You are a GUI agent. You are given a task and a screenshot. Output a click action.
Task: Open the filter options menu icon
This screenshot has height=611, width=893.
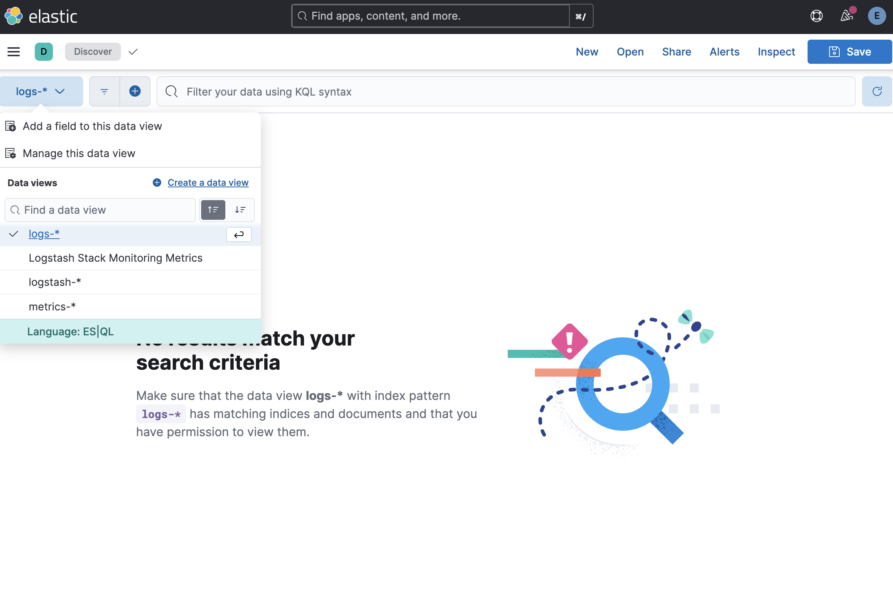click(104, 91)
